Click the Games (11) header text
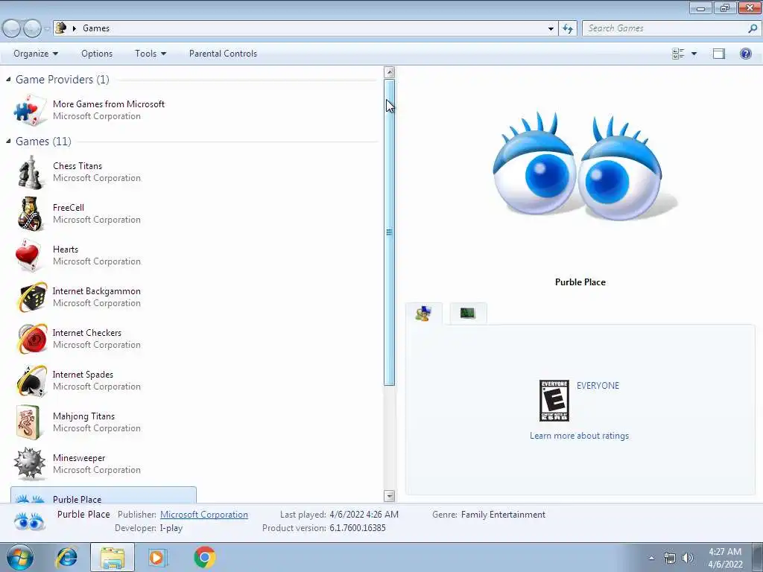763x572 pixels. coord(43,141)
